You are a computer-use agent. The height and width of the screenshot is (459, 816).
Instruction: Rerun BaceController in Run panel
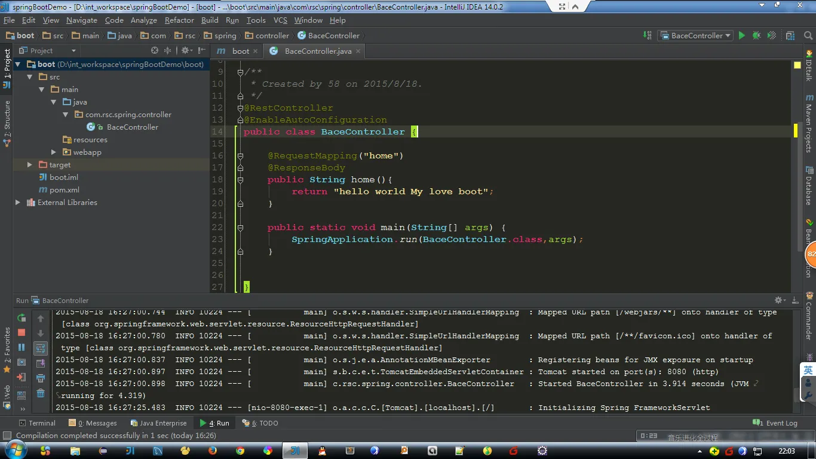[22, 318]
